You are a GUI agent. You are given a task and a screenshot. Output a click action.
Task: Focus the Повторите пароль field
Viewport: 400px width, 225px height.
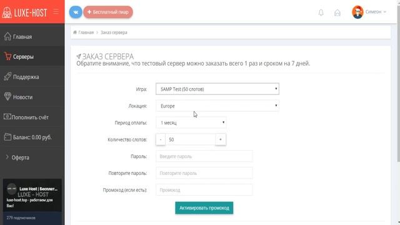[204, 173]
